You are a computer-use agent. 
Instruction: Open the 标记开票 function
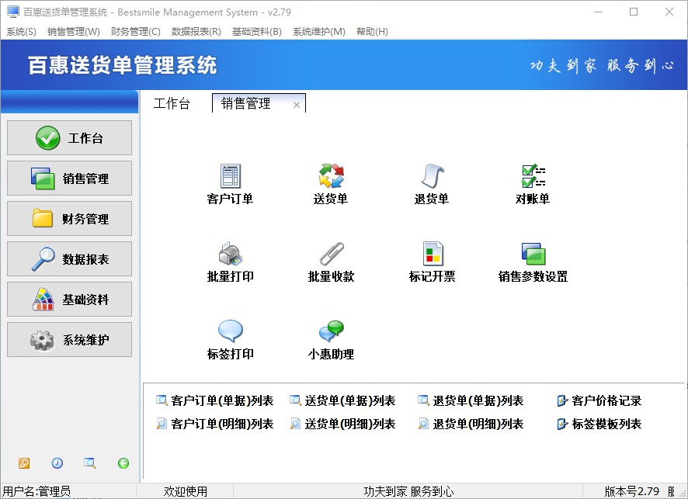(432, 260)
